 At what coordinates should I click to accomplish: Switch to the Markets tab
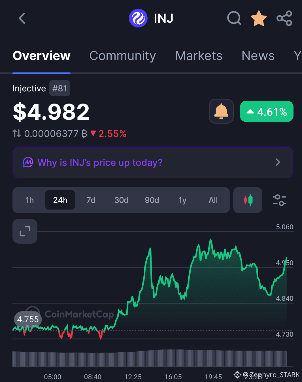coord(199,56)
